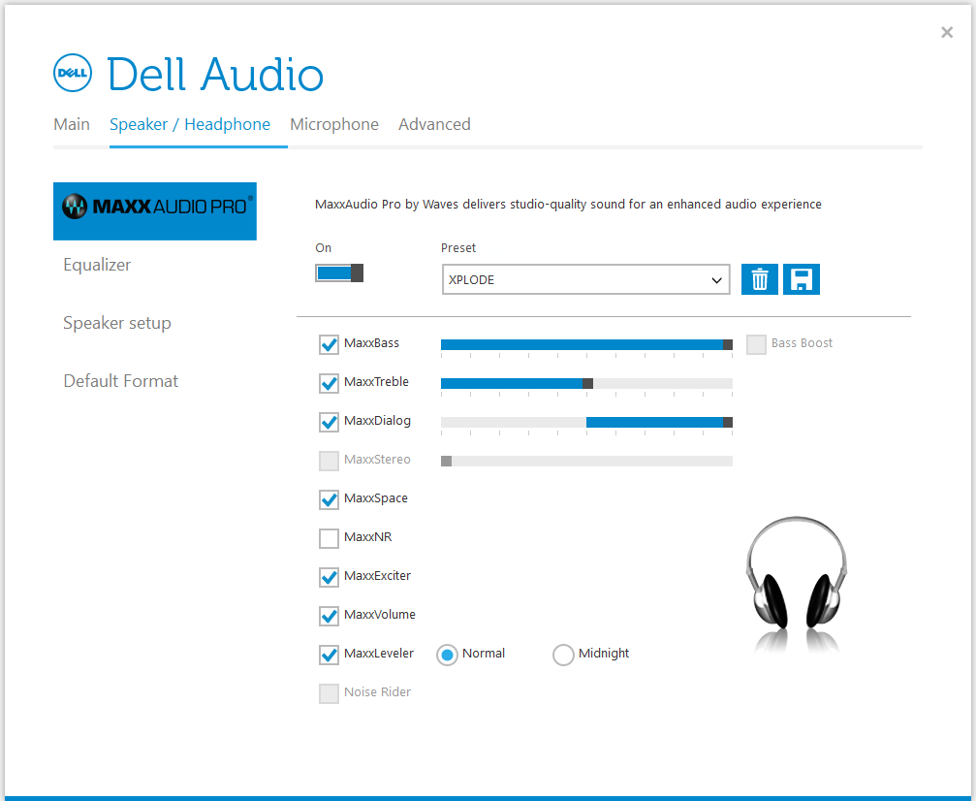Uncheck the MaxxVolume checkbox

pos(329,616)
